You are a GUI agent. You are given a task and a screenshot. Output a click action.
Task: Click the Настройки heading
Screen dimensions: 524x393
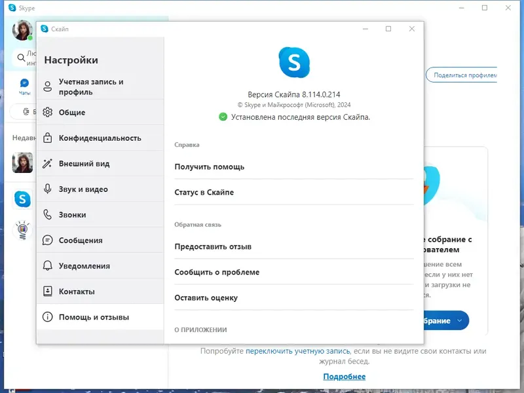71,60
